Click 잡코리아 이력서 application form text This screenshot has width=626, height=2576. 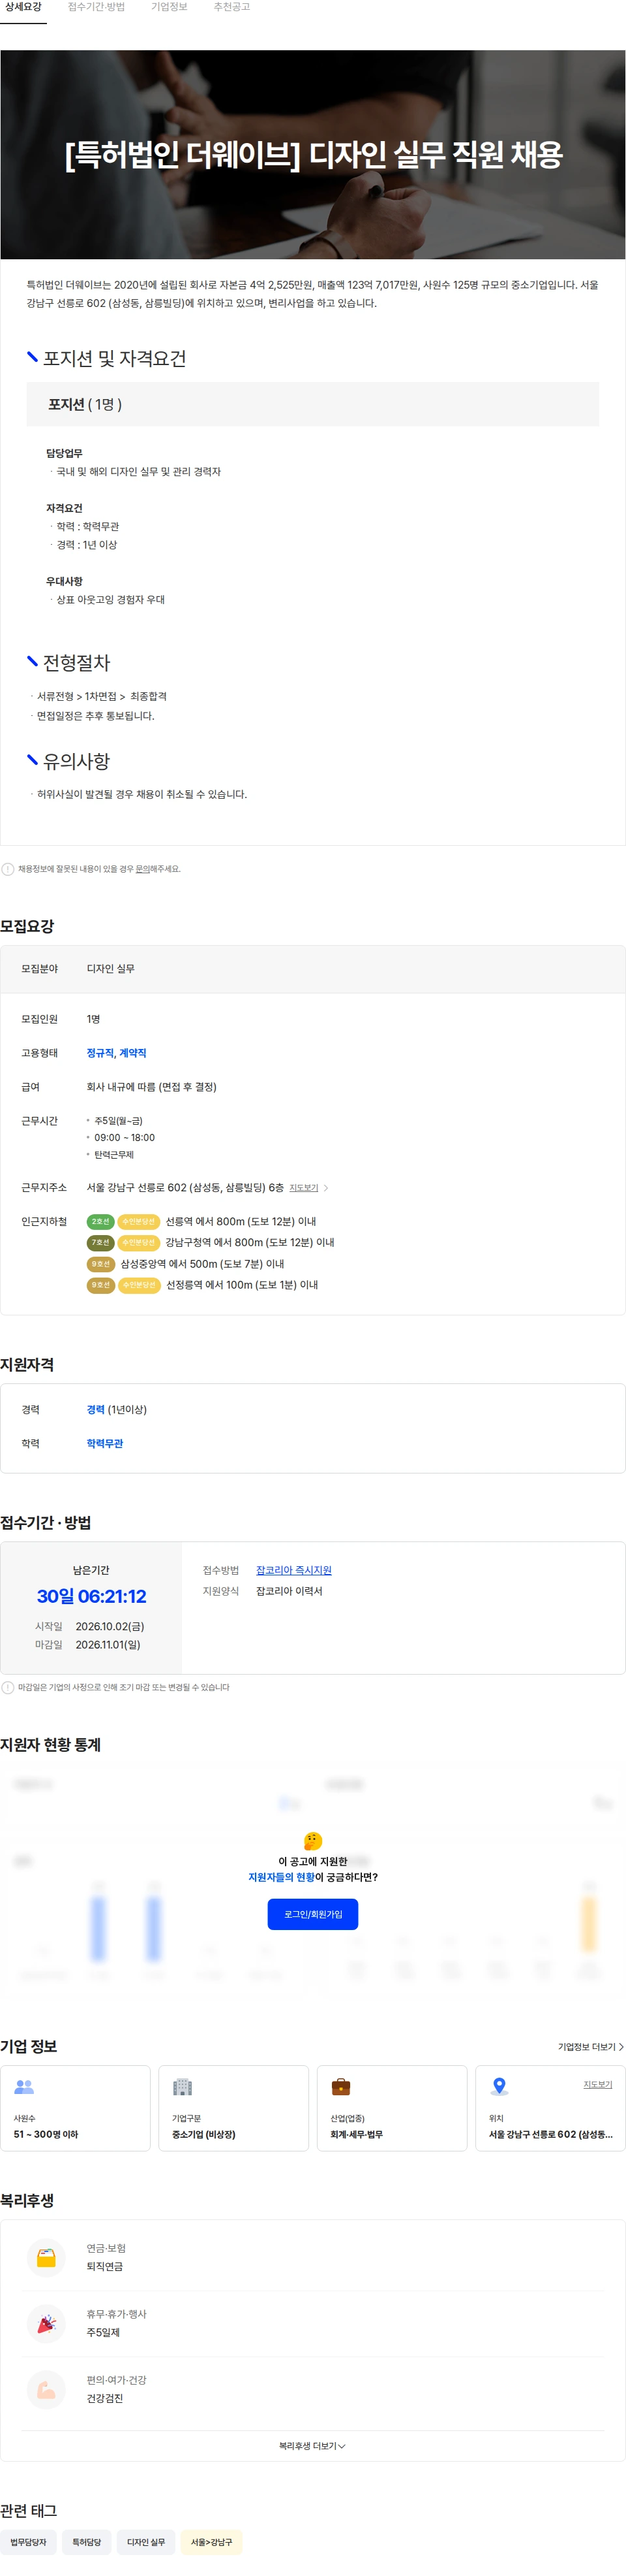point(288,1592)
